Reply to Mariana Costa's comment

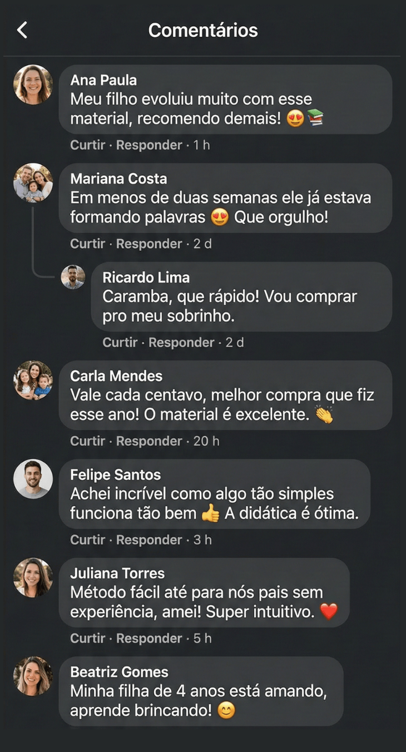(x=149, y=244)
